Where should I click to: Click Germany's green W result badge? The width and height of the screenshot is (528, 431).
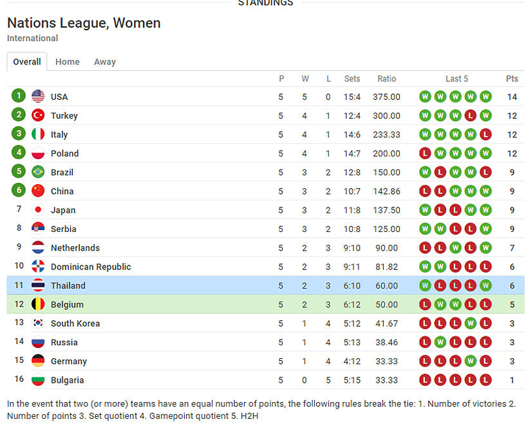(x=471, y=361)
